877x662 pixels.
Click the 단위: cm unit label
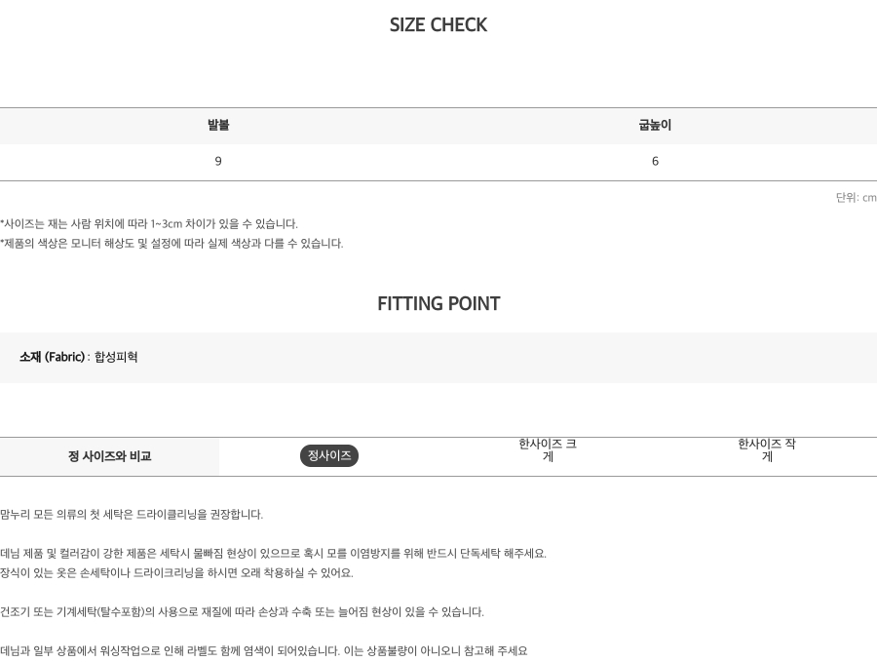tap(856, 198)
